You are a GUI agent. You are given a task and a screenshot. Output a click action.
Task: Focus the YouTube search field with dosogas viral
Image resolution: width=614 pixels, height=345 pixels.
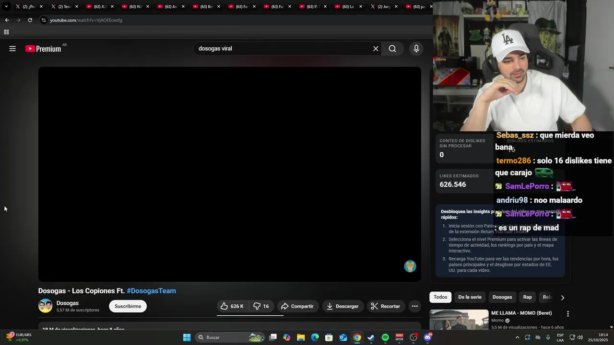[283, 48]
